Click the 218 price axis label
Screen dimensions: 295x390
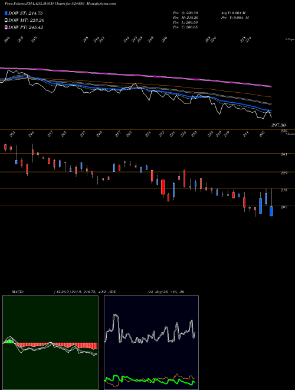(x=284, y=190)
